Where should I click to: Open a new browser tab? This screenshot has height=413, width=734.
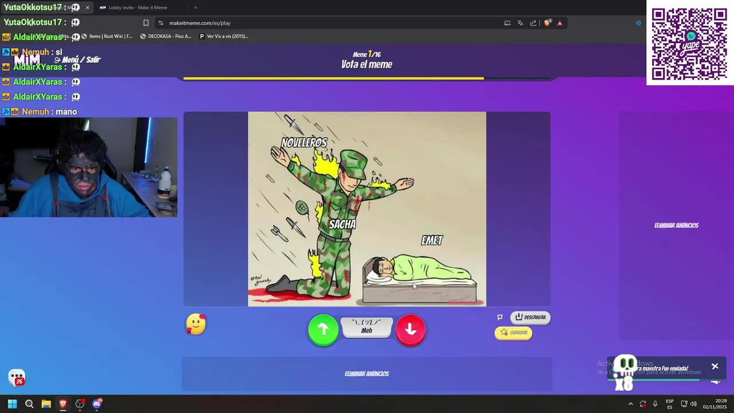click(x=196, y=7)
